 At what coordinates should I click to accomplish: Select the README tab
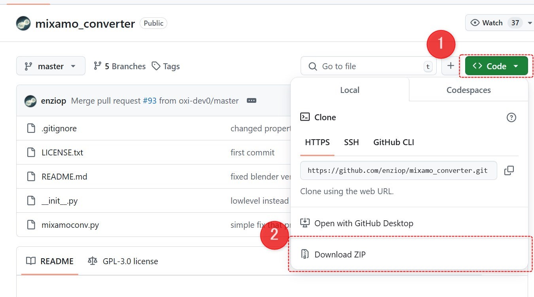50,261
